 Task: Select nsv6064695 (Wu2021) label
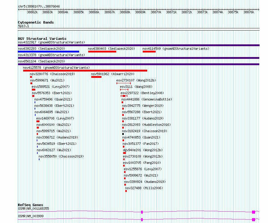coord(52,112)
